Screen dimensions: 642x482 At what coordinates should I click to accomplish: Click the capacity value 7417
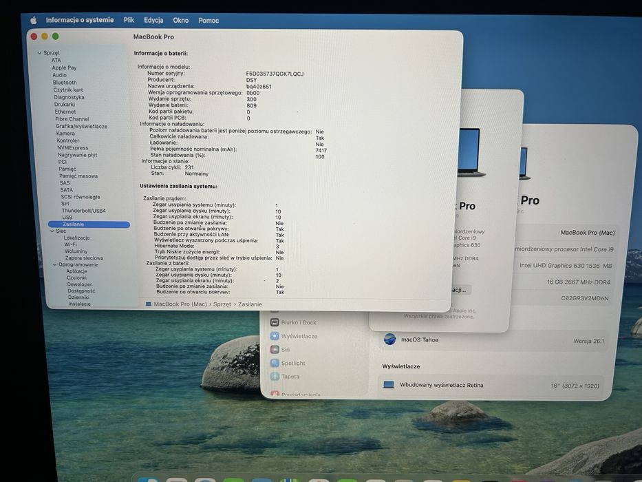tap(321, 150)
